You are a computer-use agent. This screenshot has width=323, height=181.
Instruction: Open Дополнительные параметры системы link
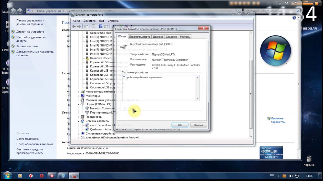(x=35, y=54)
